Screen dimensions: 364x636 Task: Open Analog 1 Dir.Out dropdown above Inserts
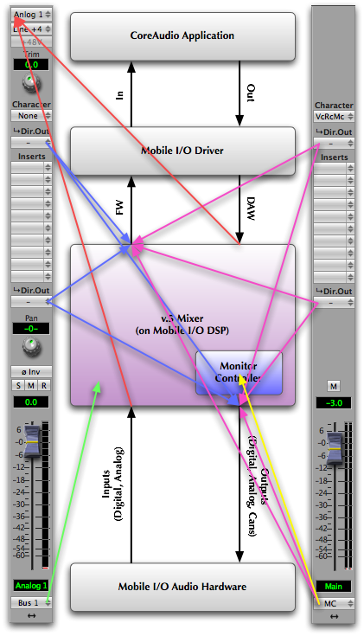[31, 143]
